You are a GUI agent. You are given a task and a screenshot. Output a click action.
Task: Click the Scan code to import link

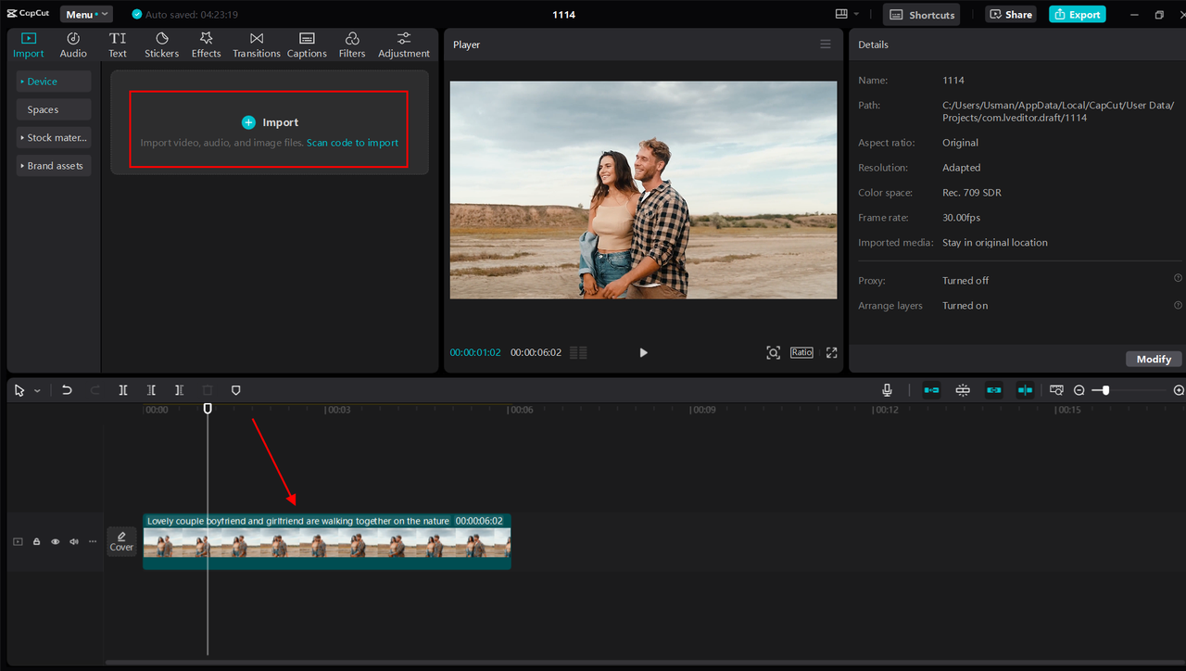tap(353, 143)
